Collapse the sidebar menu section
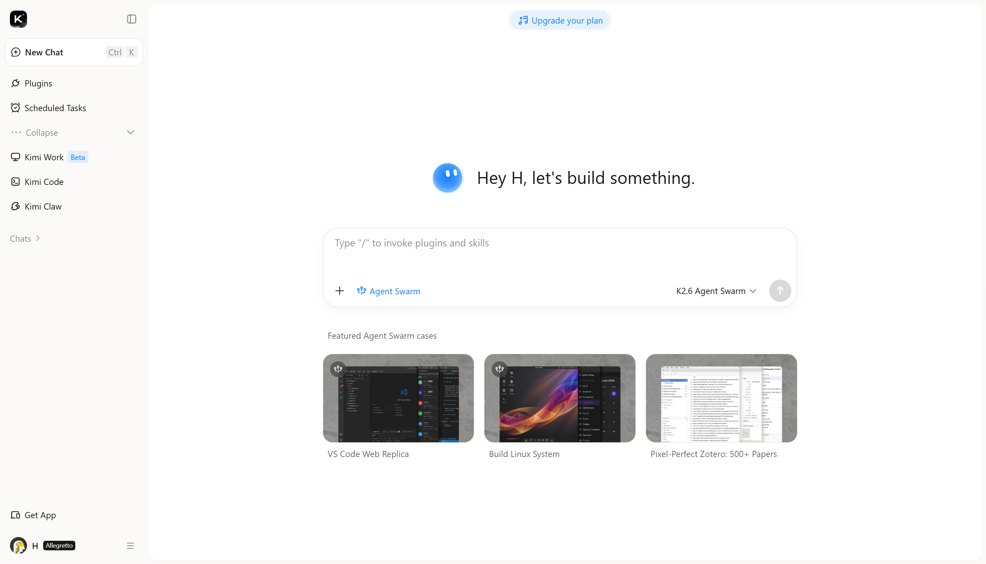This screenshot has height=564, width=986. [x=74, y=133]
